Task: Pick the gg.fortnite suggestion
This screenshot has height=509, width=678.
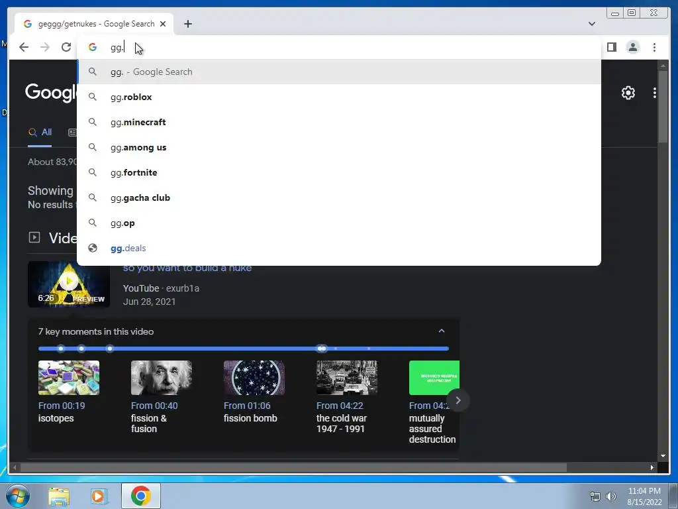Action: [x=338, y=172]
